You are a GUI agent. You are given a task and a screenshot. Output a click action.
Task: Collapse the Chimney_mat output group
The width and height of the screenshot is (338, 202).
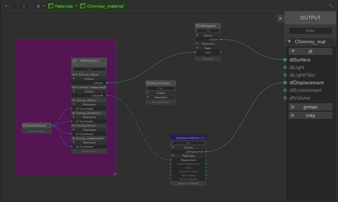tap(289, 42)
